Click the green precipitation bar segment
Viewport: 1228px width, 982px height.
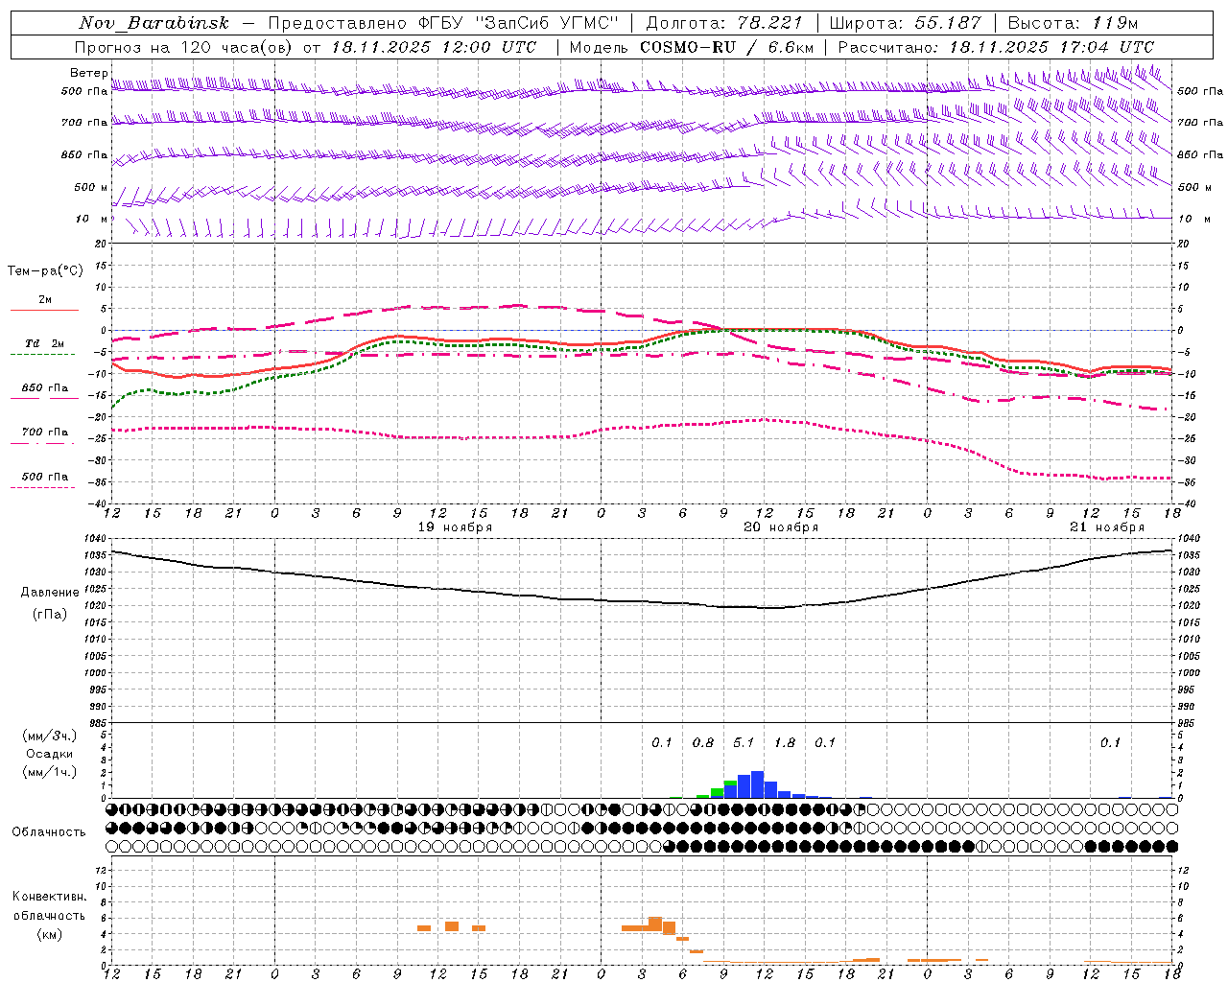pyautogui.click(x=717, y=791)
